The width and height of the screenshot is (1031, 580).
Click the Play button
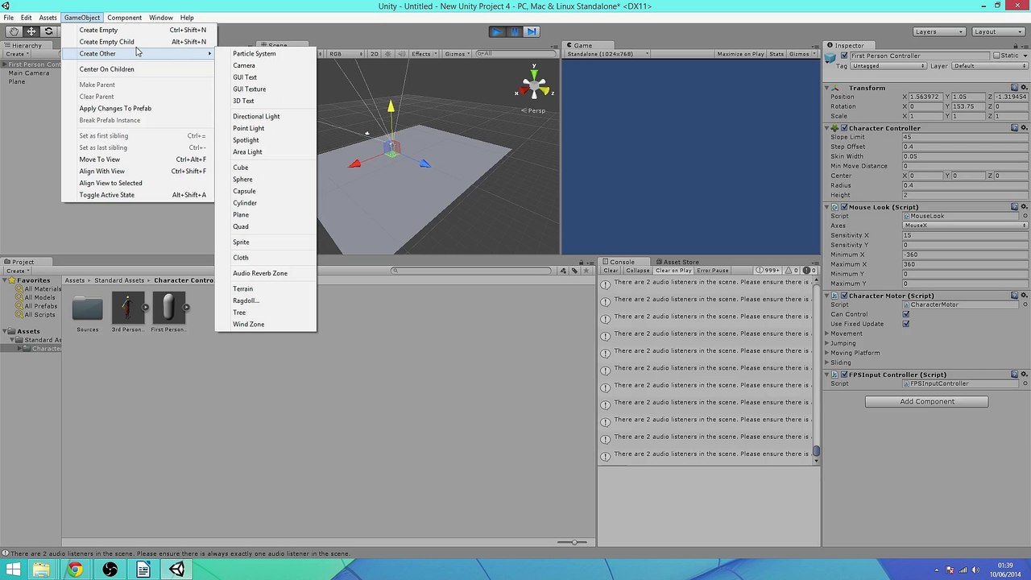click(497, 31)
